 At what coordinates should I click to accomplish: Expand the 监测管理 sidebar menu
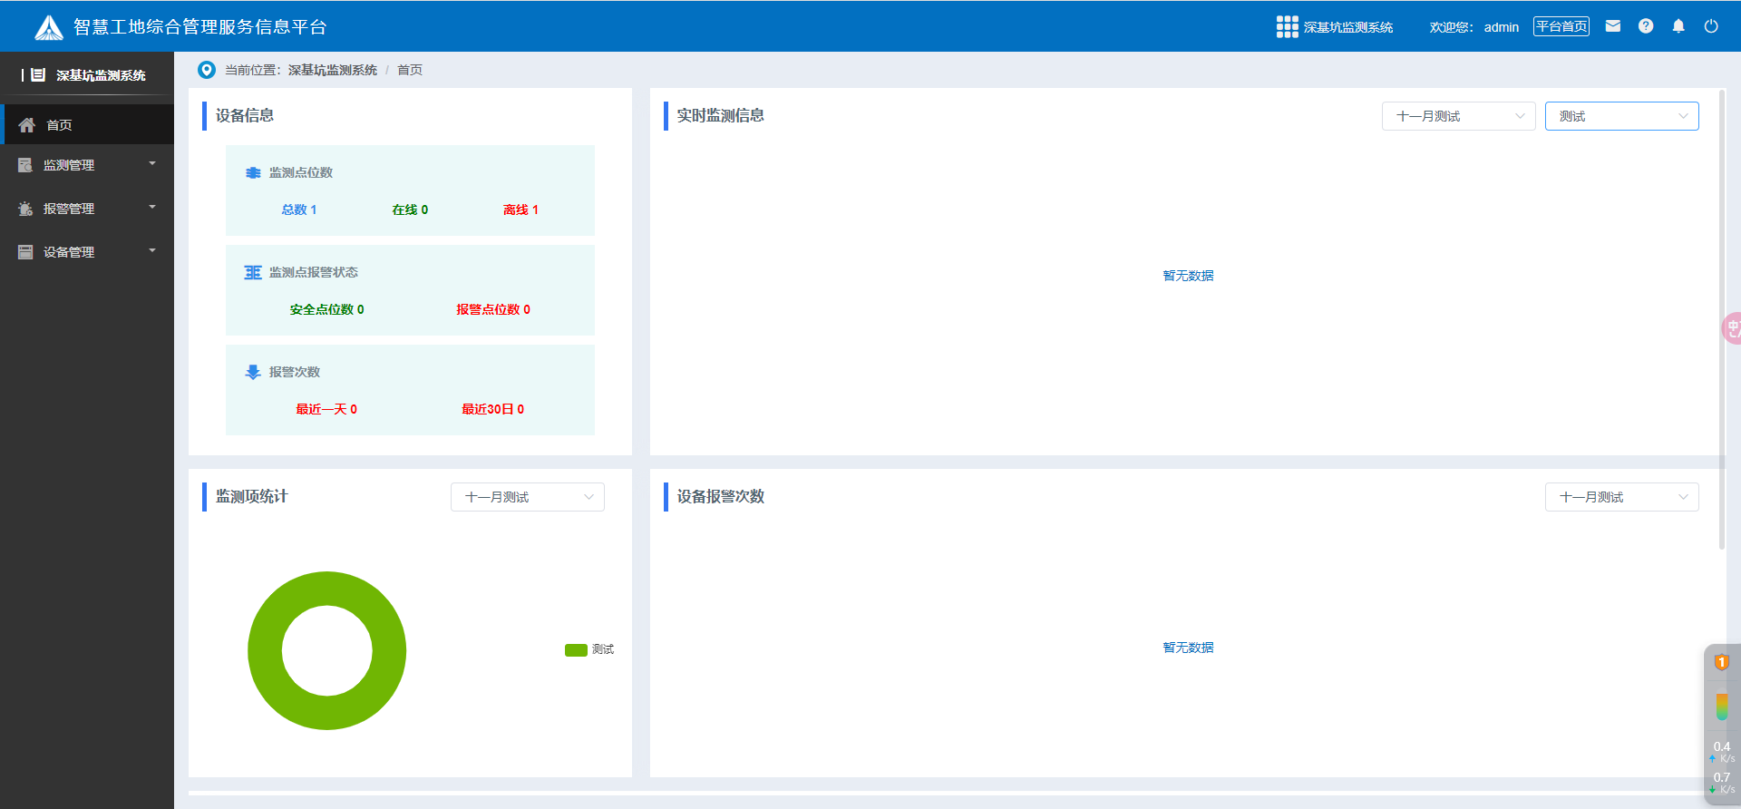[x=87, y=165]
